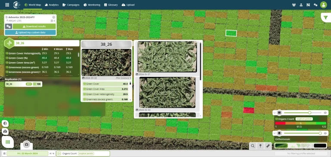Open the date selector Fri. 22 March 2024
Viewport: 331px width, 157px height.
point(28,154)
